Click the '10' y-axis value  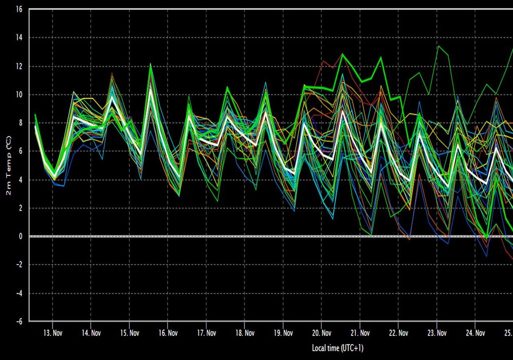[19, 94]
